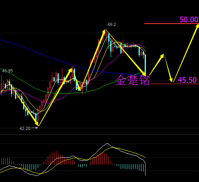
Task: Click the yellow arrowhead at 49.2 peak
Action: pos(104,31)
